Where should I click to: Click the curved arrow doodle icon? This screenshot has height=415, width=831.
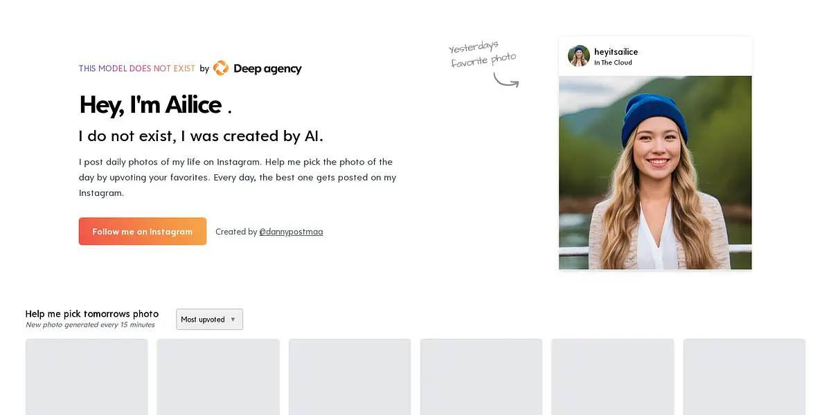[506, 80]
